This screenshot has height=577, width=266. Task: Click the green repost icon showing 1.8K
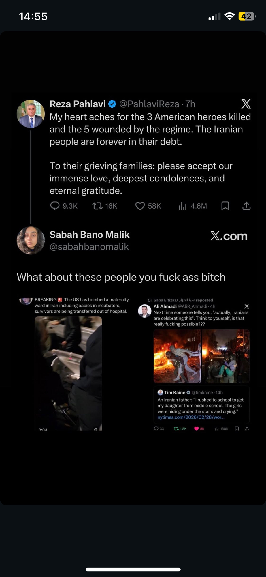pyautogui.click(x=176, y=429)
